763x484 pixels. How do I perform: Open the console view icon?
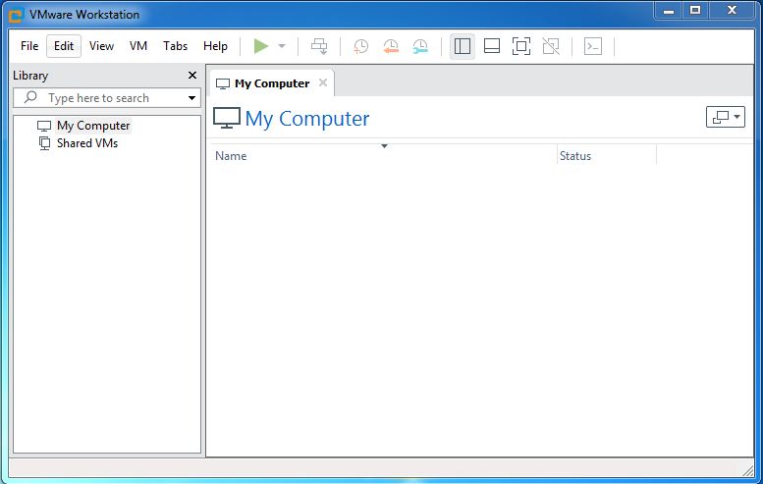tap(593, 46)
